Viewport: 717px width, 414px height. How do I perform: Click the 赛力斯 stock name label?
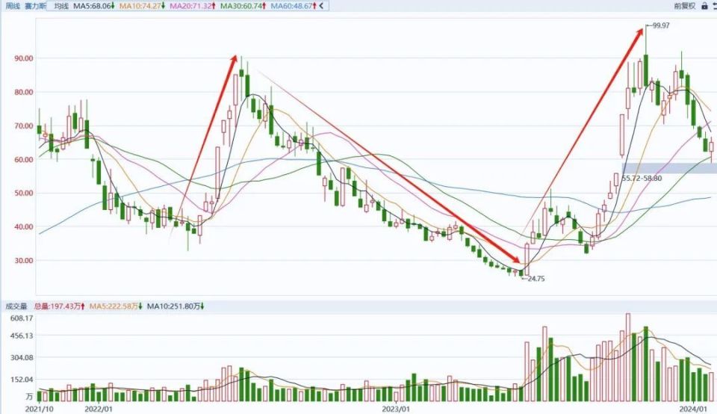[x=35, y=6]
